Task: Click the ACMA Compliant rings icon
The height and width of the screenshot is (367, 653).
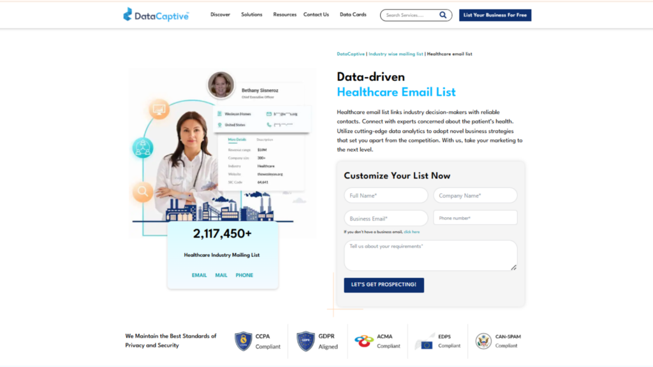Action: point(365,340)
